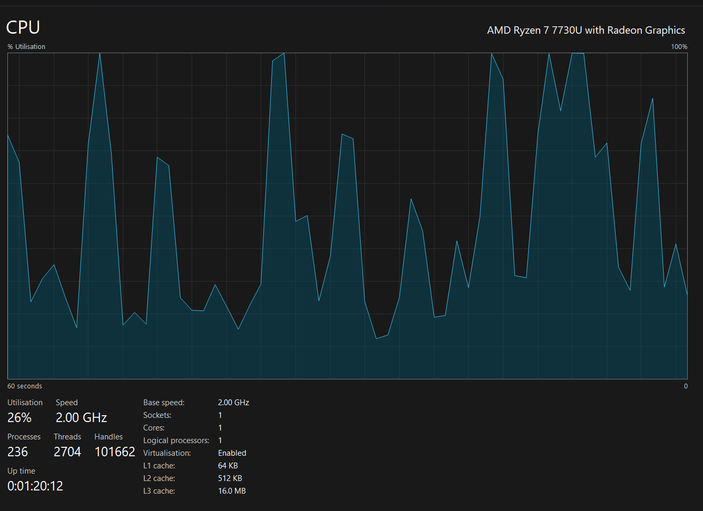Image resolution: width=703 pixels, height=511 pixels.
Task: Click the Sockets label
Action: click(157, 415)
